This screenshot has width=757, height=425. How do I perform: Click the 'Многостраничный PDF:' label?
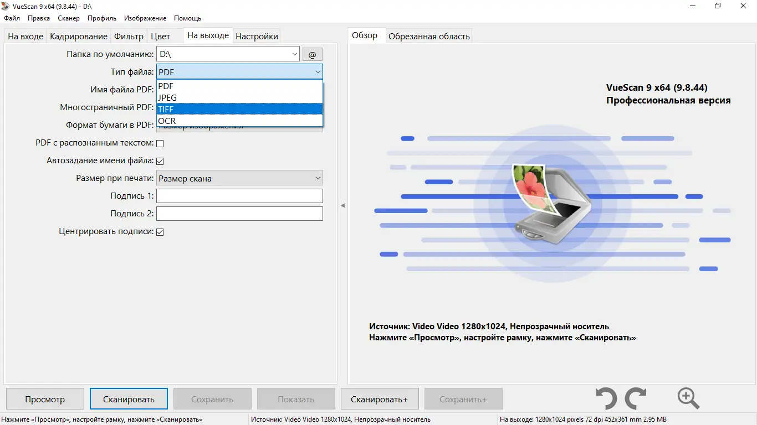click(107, 107)
